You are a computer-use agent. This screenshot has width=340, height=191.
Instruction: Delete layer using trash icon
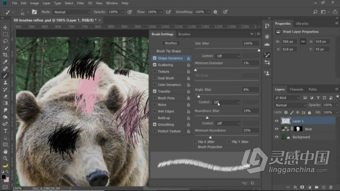coord(331,187)
